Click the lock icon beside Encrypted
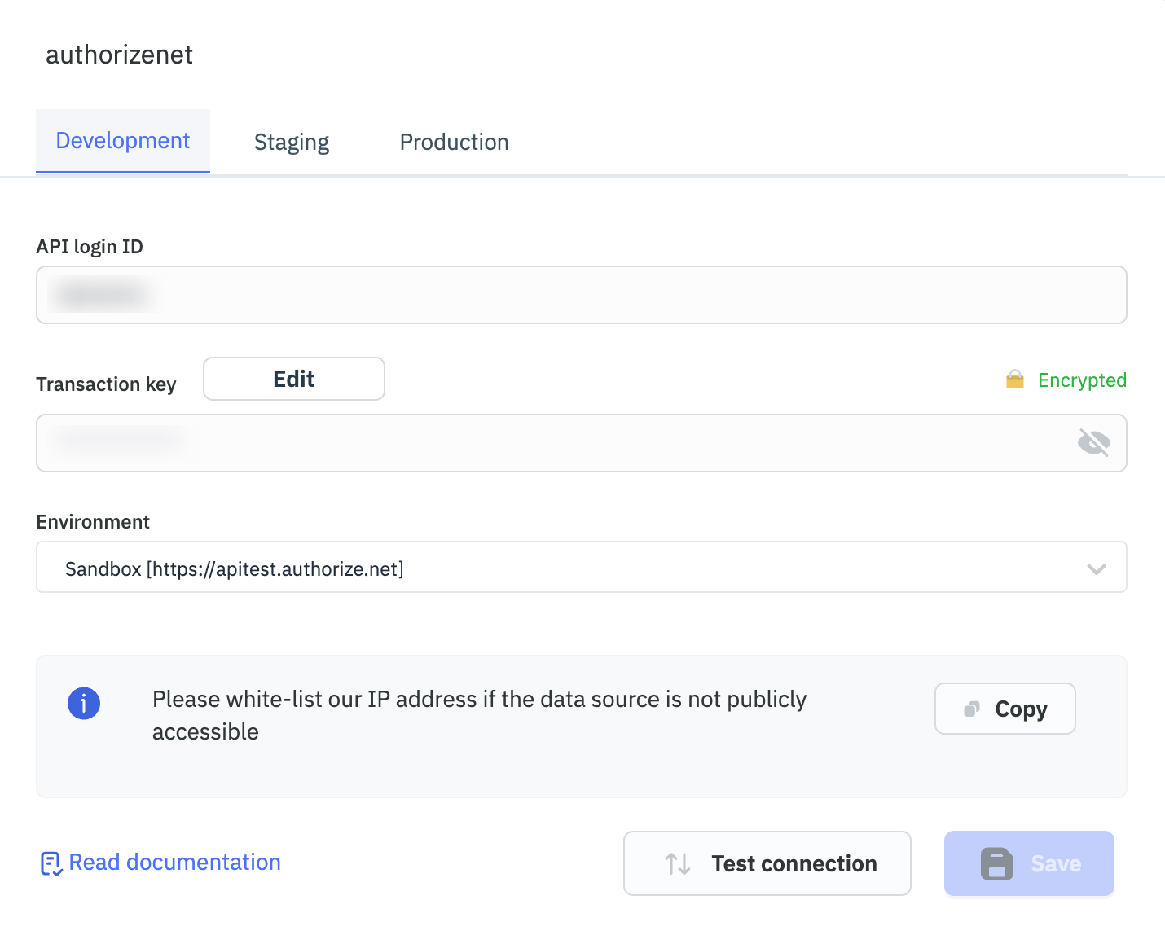The image size is (1165, 935). click(x=1014, y=379)
